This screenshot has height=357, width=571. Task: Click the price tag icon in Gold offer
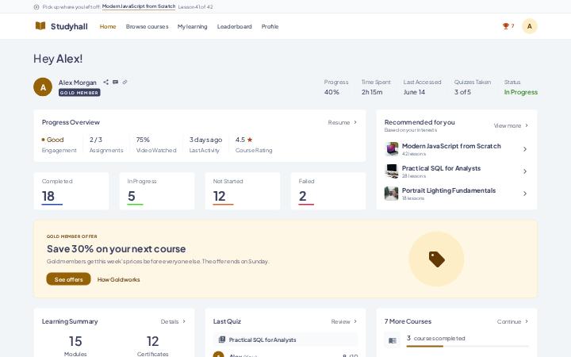coord(437,259)
